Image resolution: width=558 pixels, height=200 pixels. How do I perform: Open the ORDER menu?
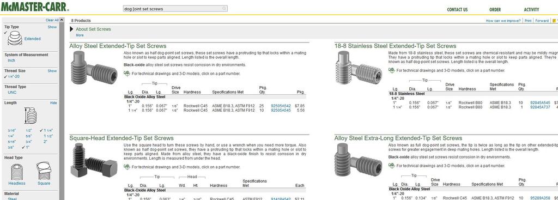tap(495, 10)
